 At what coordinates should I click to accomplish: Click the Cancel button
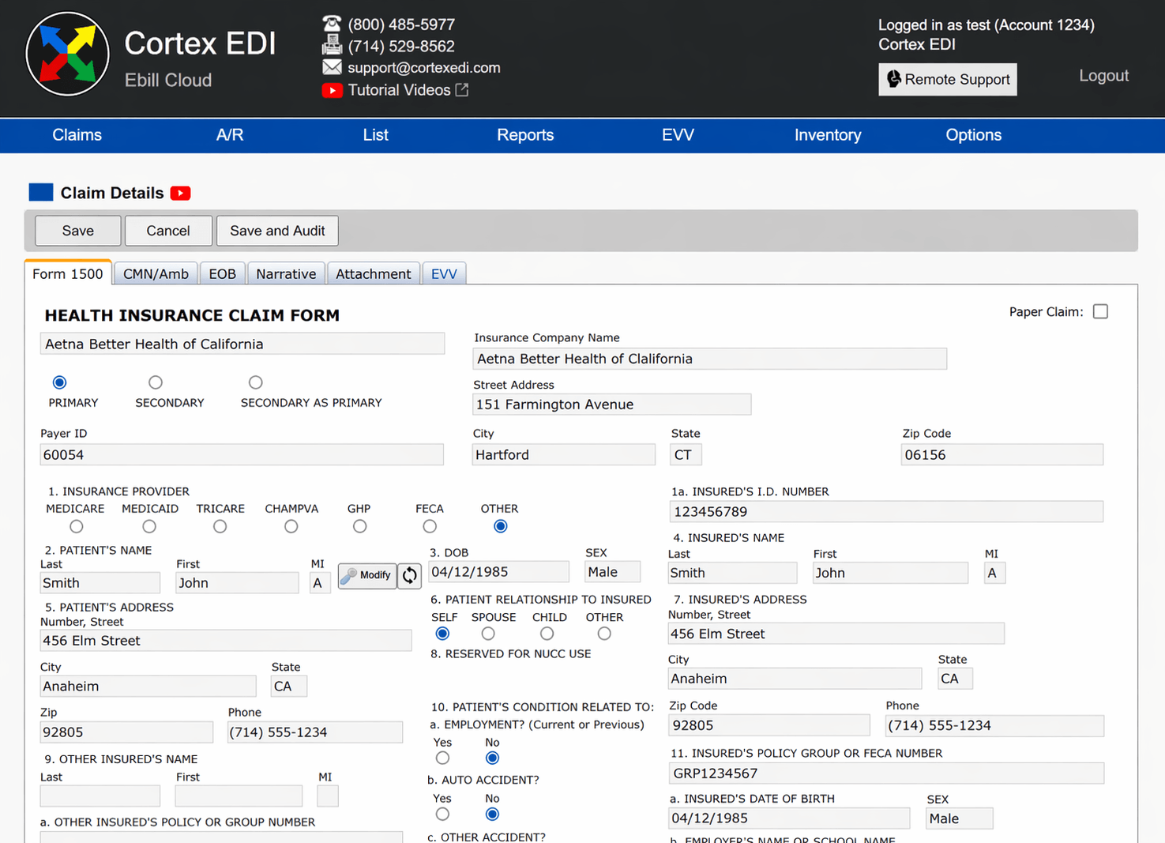168,231
